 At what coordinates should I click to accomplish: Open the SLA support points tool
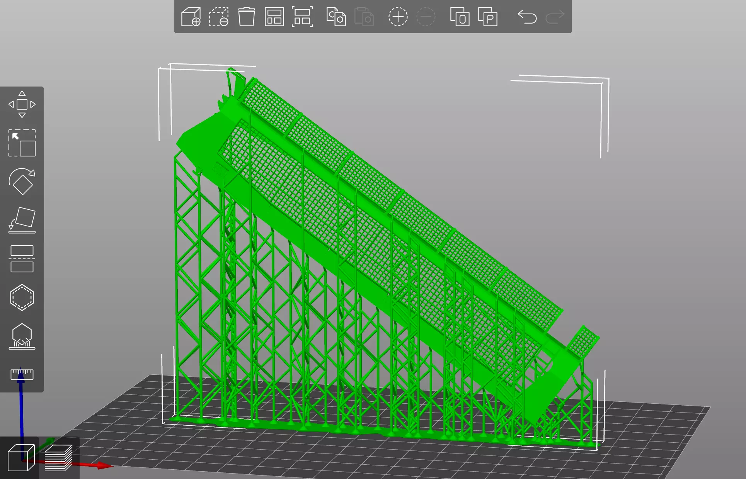pyautogui.click(x=22, y=336)
